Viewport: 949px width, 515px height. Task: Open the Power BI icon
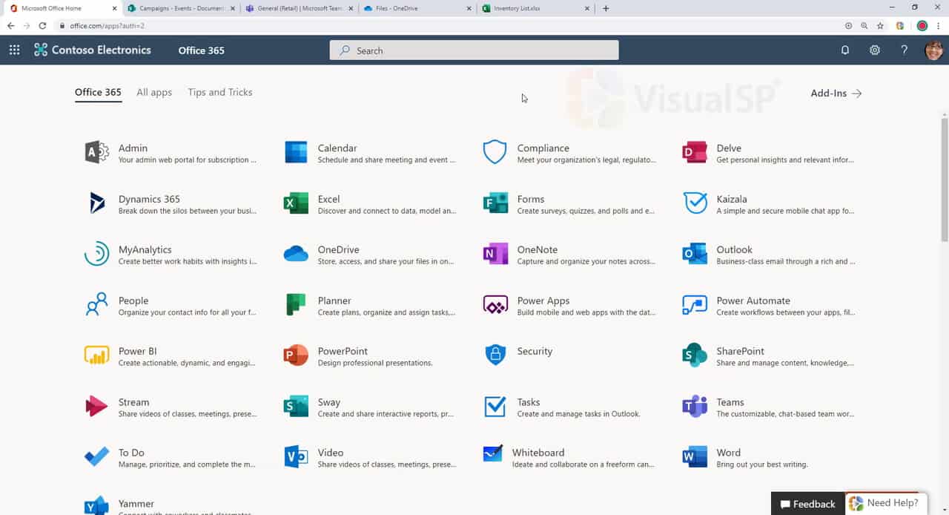coord(97,355)
